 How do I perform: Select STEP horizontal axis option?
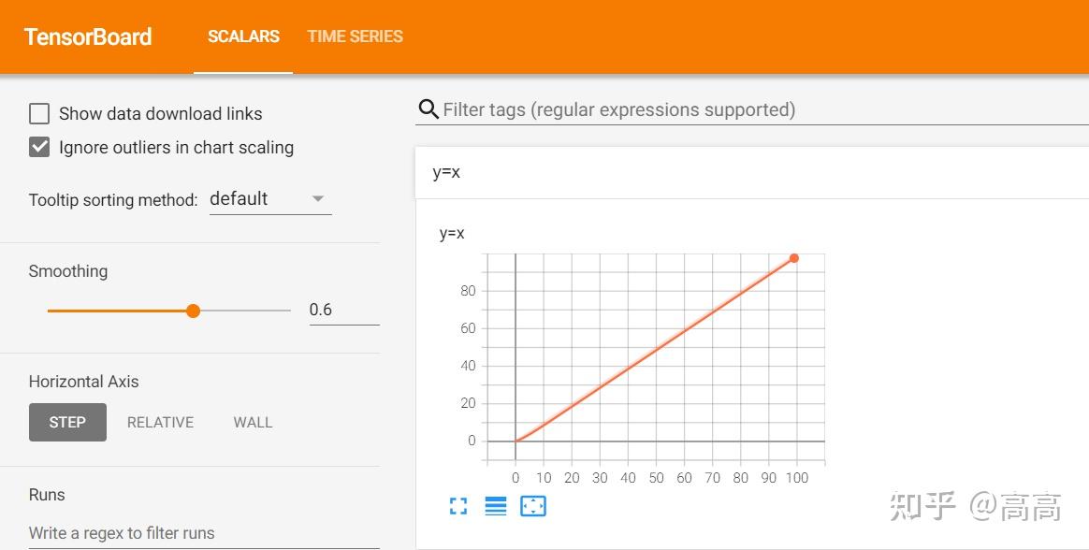point(67,422)
